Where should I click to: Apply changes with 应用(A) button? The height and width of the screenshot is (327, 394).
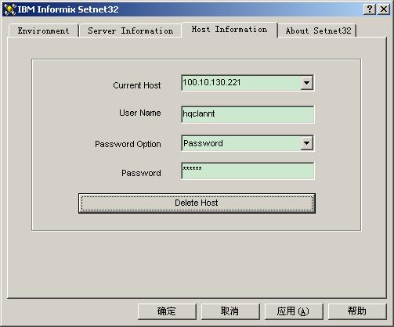coord(294,311)
